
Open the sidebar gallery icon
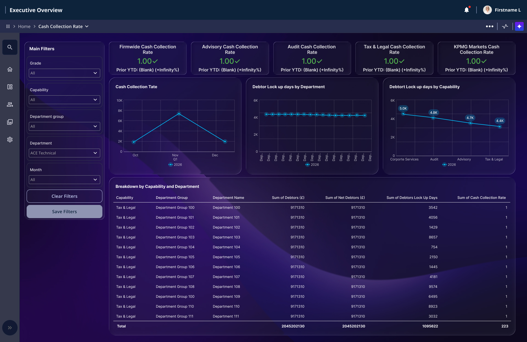point(10,122)
